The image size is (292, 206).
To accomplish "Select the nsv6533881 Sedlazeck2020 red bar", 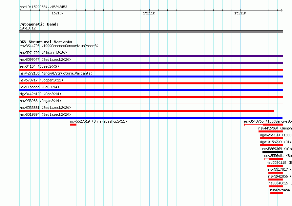I will click(x=147, y=111).
